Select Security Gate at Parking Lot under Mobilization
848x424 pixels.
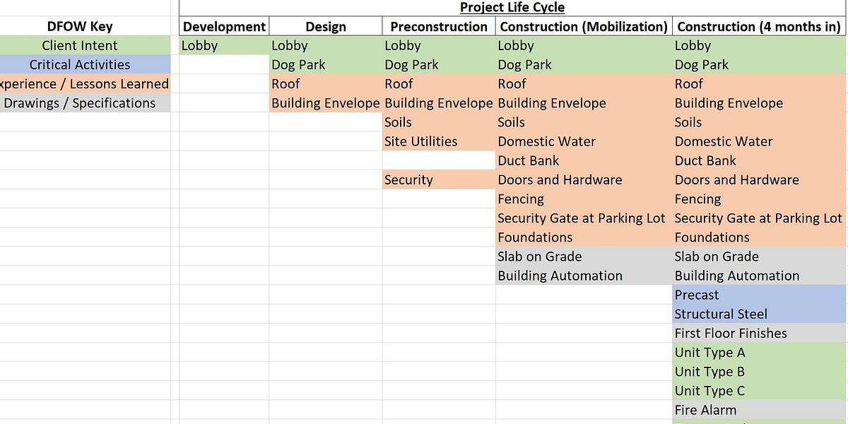[581, 218]
